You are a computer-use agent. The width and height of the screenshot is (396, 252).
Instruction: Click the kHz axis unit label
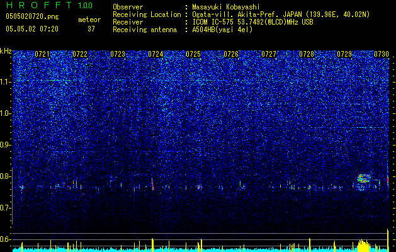click(x=6, y=51)
